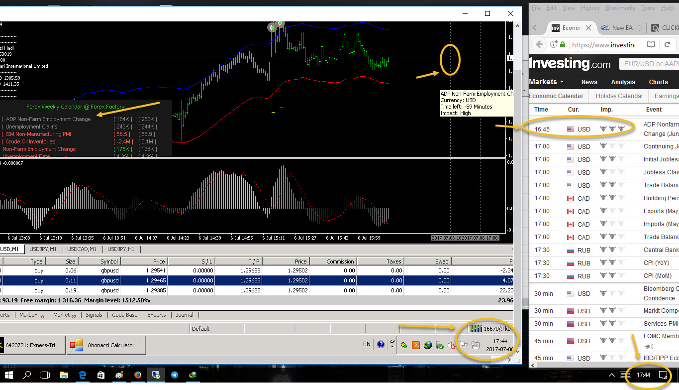Open Markets dropdown on Investing.com
This screenshot has width=679, height=390.
pos(546,82)
